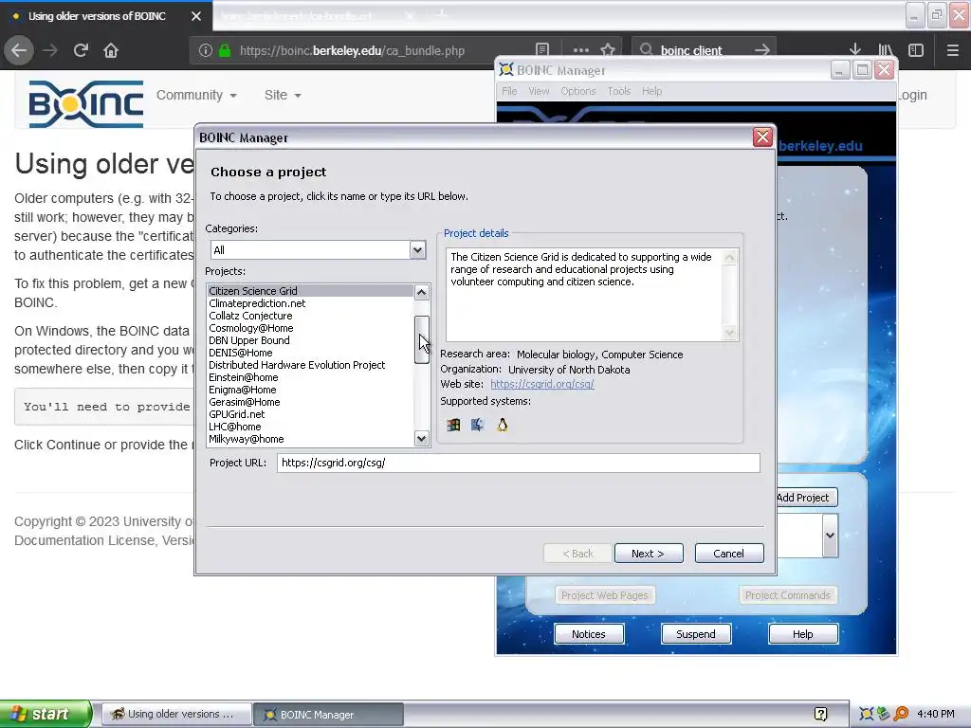The image size is (971, 728).
Task: Open File menu in BOINC Manager window
Action: (x=509, y=91)
